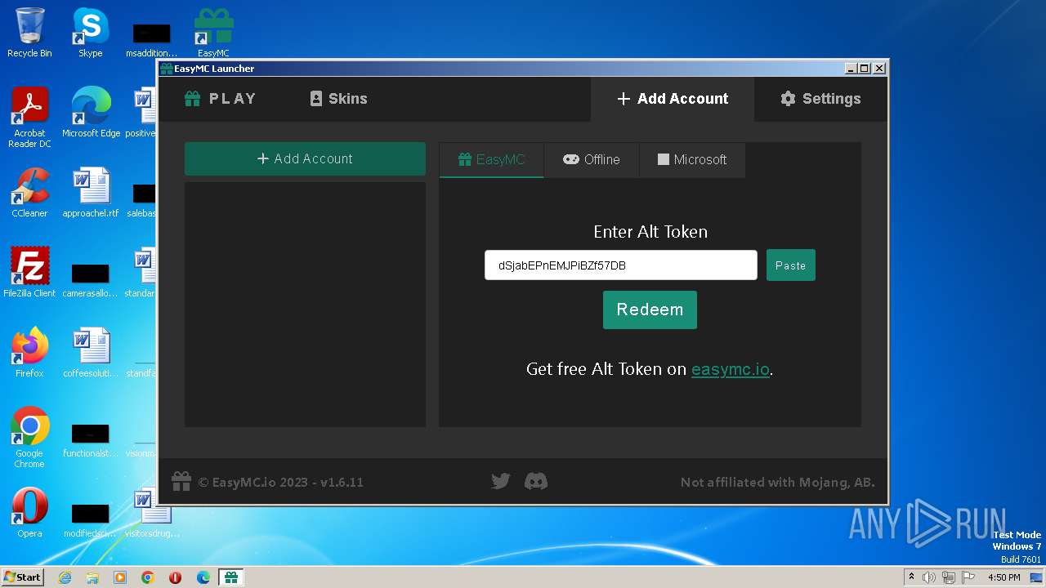
Task: Open coffeesoluti document on desktop
Action: coord(91,353)
